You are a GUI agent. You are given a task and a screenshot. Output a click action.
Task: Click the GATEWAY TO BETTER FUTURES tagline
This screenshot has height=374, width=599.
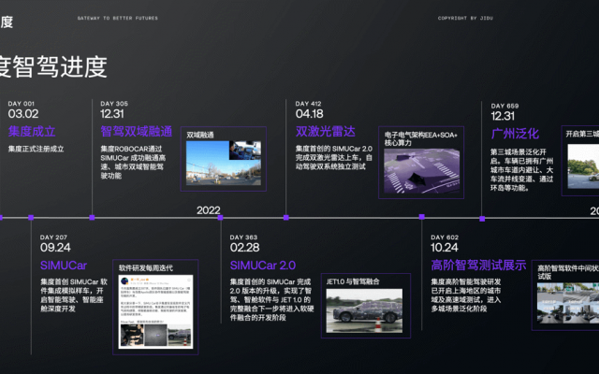tap(118, 18)
